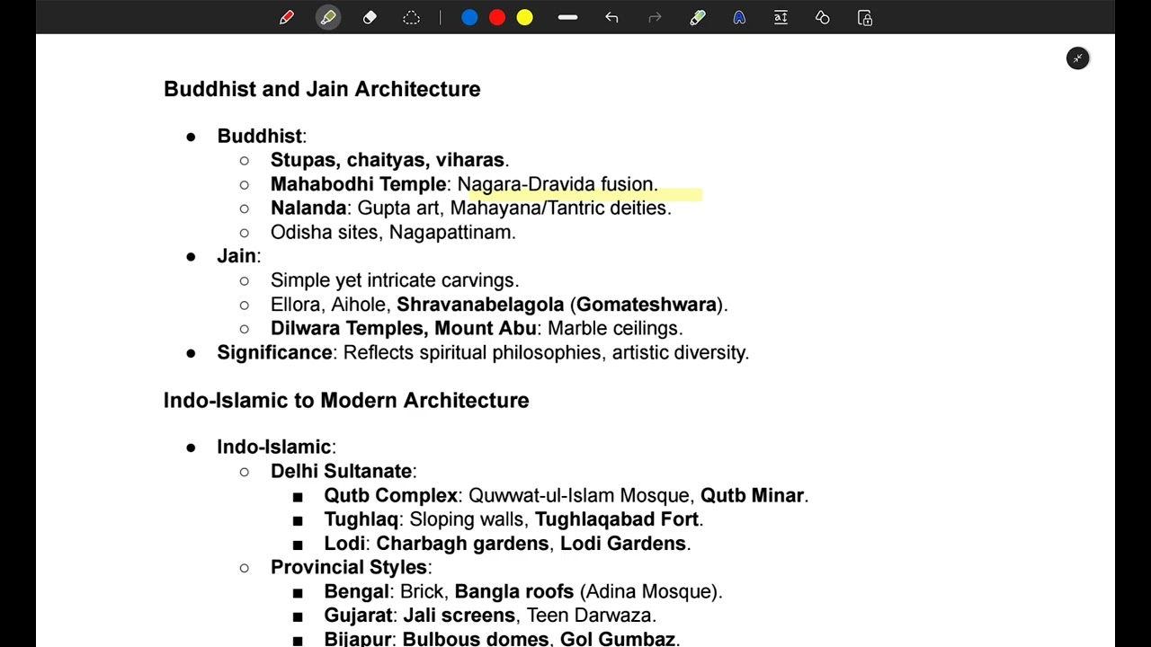Screen dimensions: 1151x647
Task: Select the highlighter tool
Action: [328, 17]
